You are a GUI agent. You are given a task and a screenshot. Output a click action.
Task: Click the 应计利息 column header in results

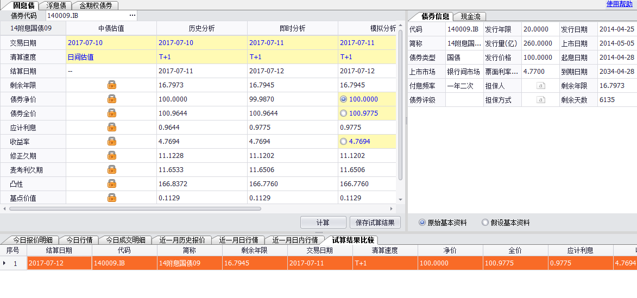tap(581, 250)
